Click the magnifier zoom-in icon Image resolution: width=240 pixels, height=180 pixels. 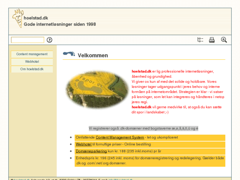[224, 40]
